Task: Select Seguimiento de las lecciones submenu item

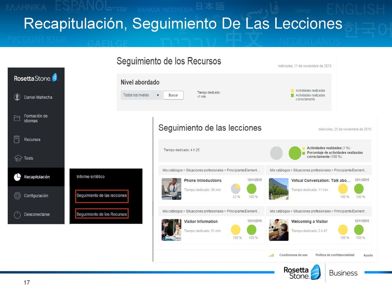Action: point(102,196)
